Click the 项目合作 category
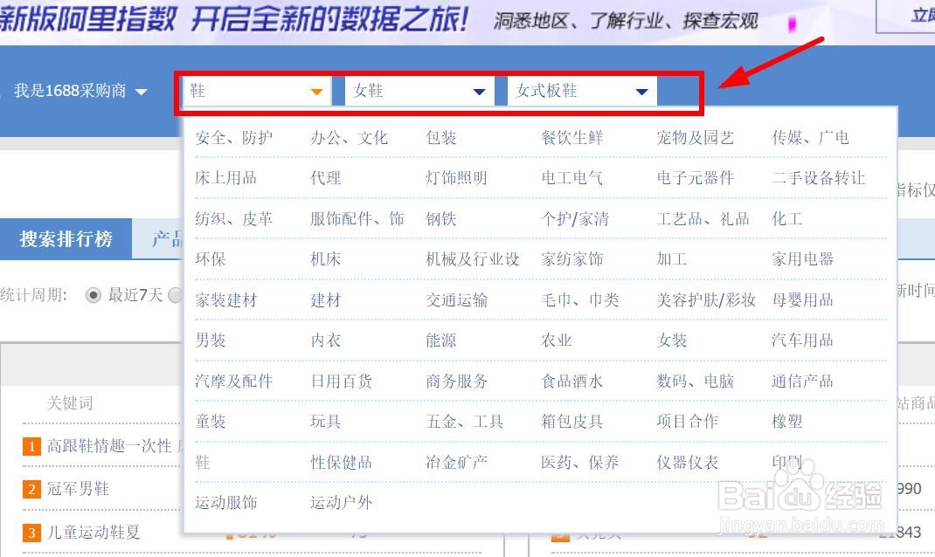The width and height of the screenshot is (935, 557). 687,422
